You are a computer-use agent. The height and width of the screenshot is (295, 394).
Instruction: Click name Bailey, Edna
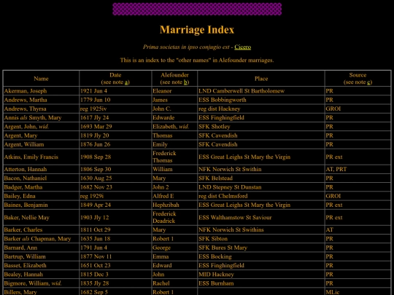tap(20, 196)
